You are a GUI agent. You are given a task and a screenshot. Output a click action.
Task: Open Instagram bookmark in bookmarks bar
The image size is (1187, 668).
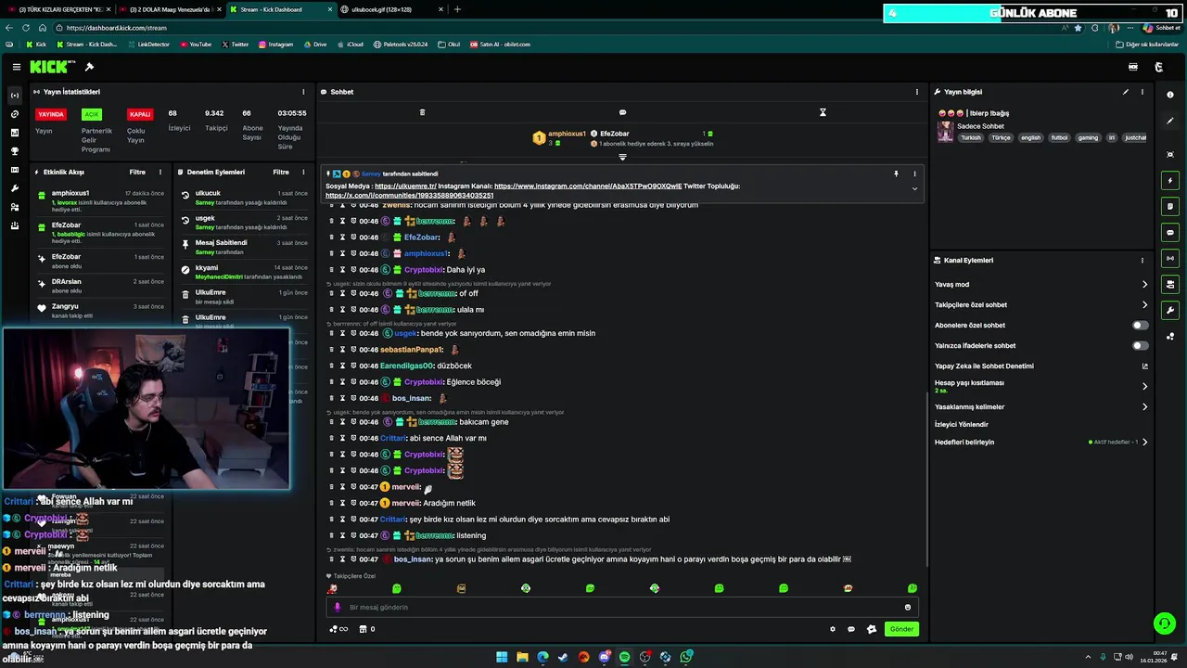point(275,45)
